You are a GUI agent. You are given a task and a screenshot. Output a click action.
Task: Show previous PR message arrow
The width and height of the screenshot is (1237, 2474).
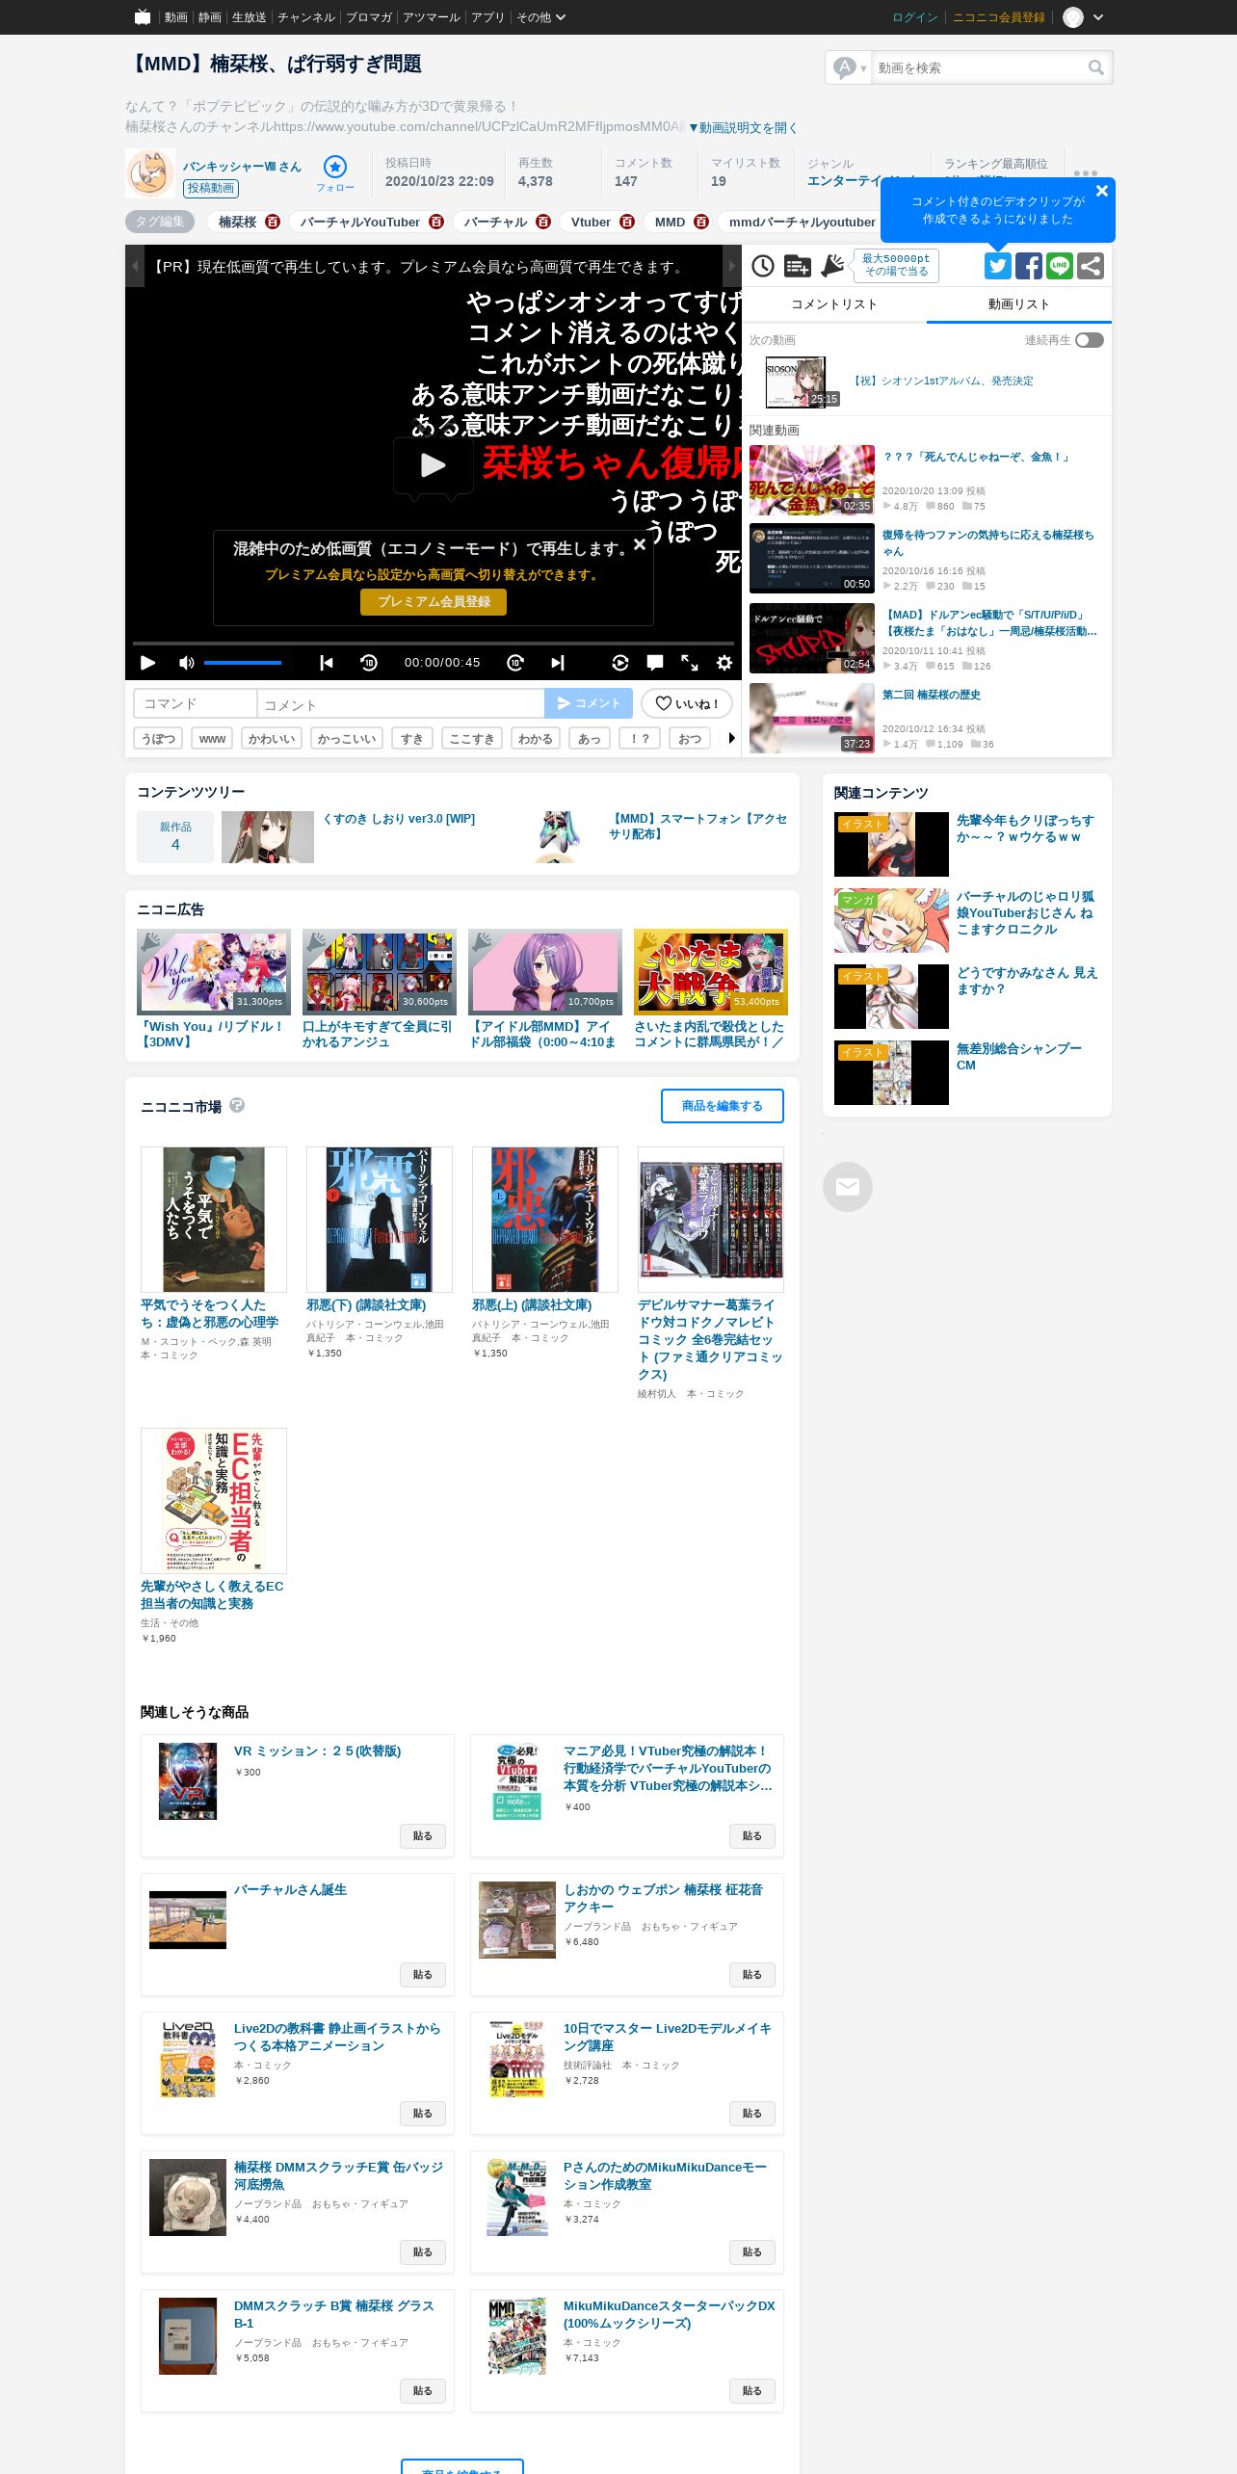(135, 266)
